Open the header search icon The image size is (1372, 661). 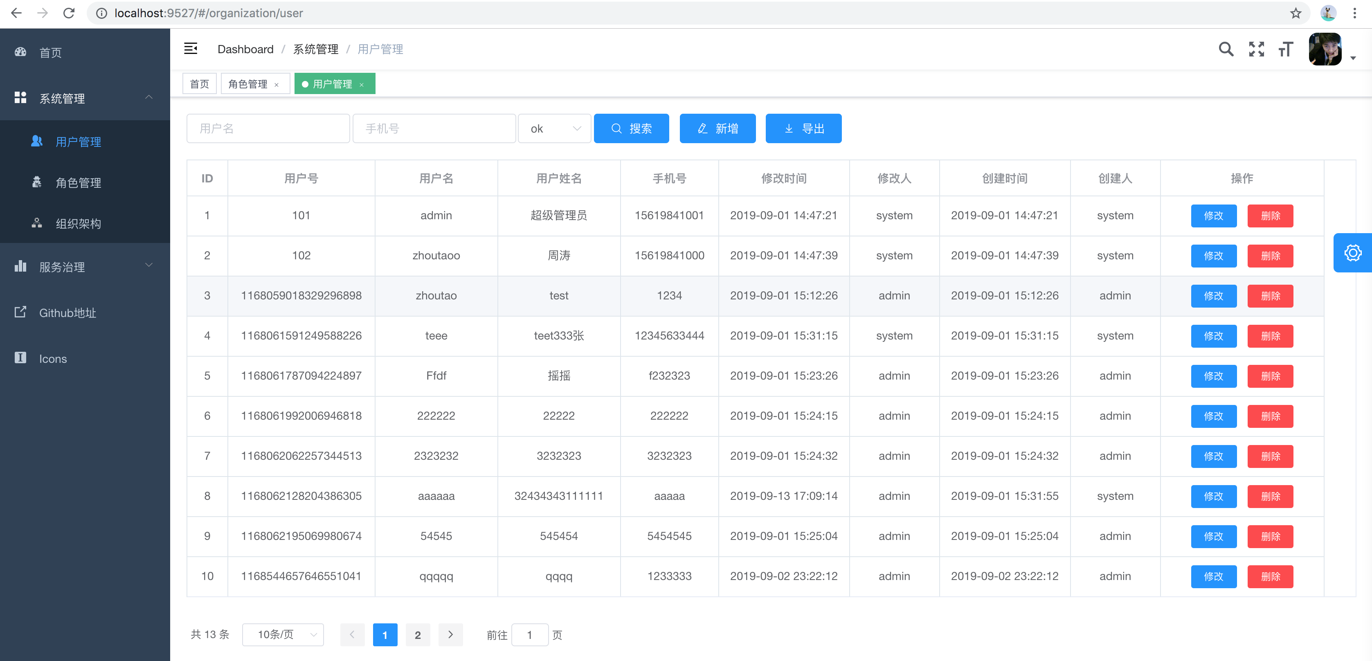[x=1226, y=49]
